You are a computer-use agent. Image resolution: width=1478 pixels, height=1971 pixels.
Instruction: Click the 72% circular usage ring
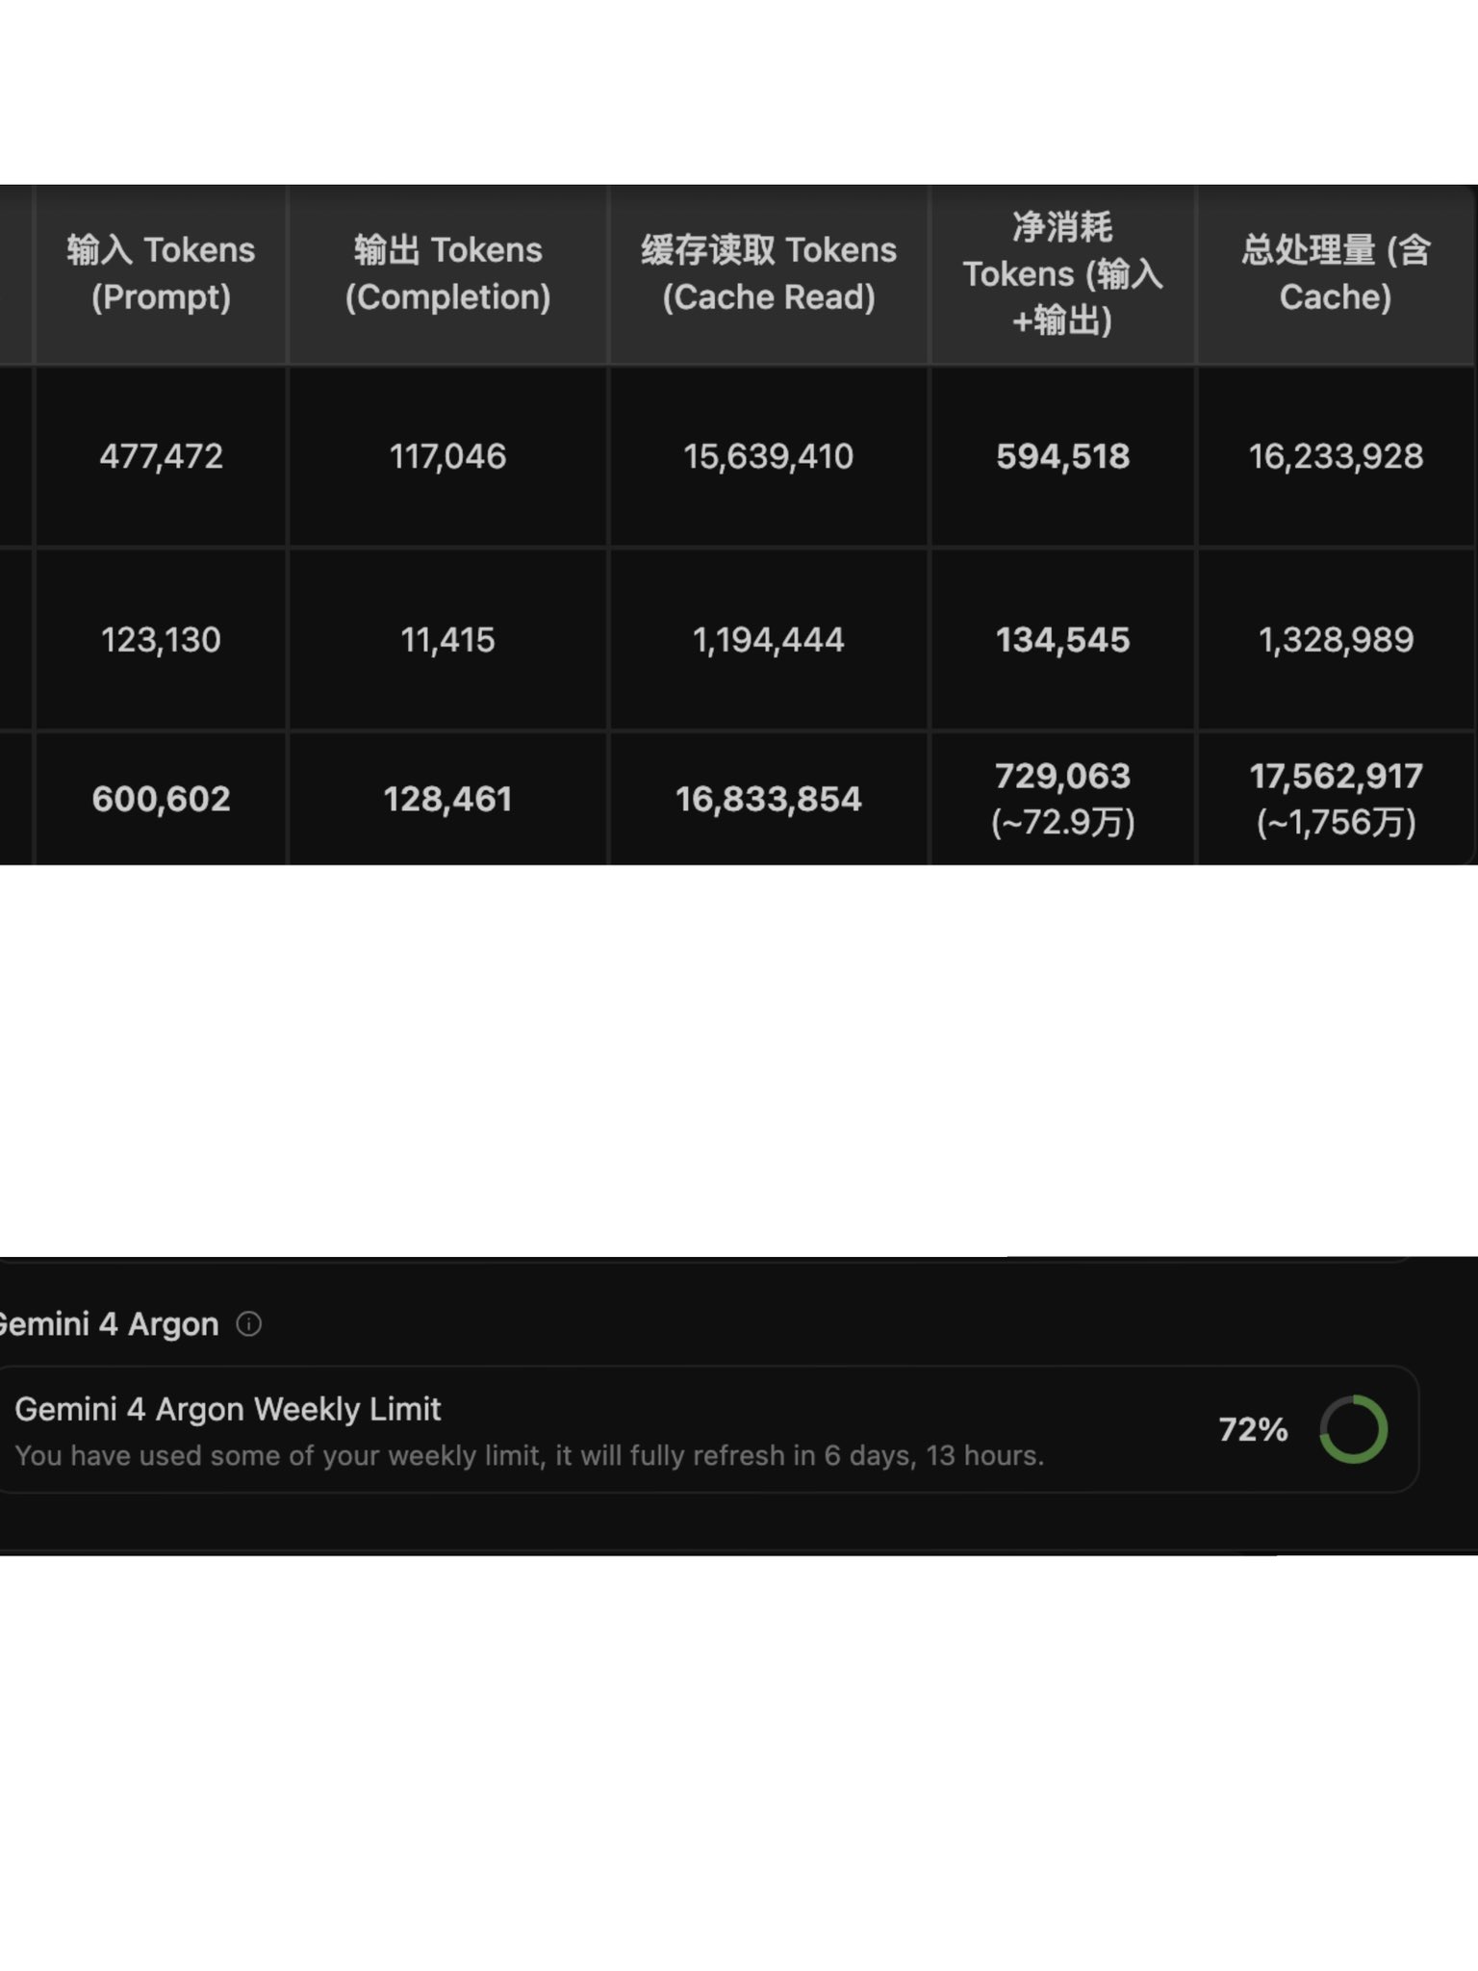(1353, 1429)
